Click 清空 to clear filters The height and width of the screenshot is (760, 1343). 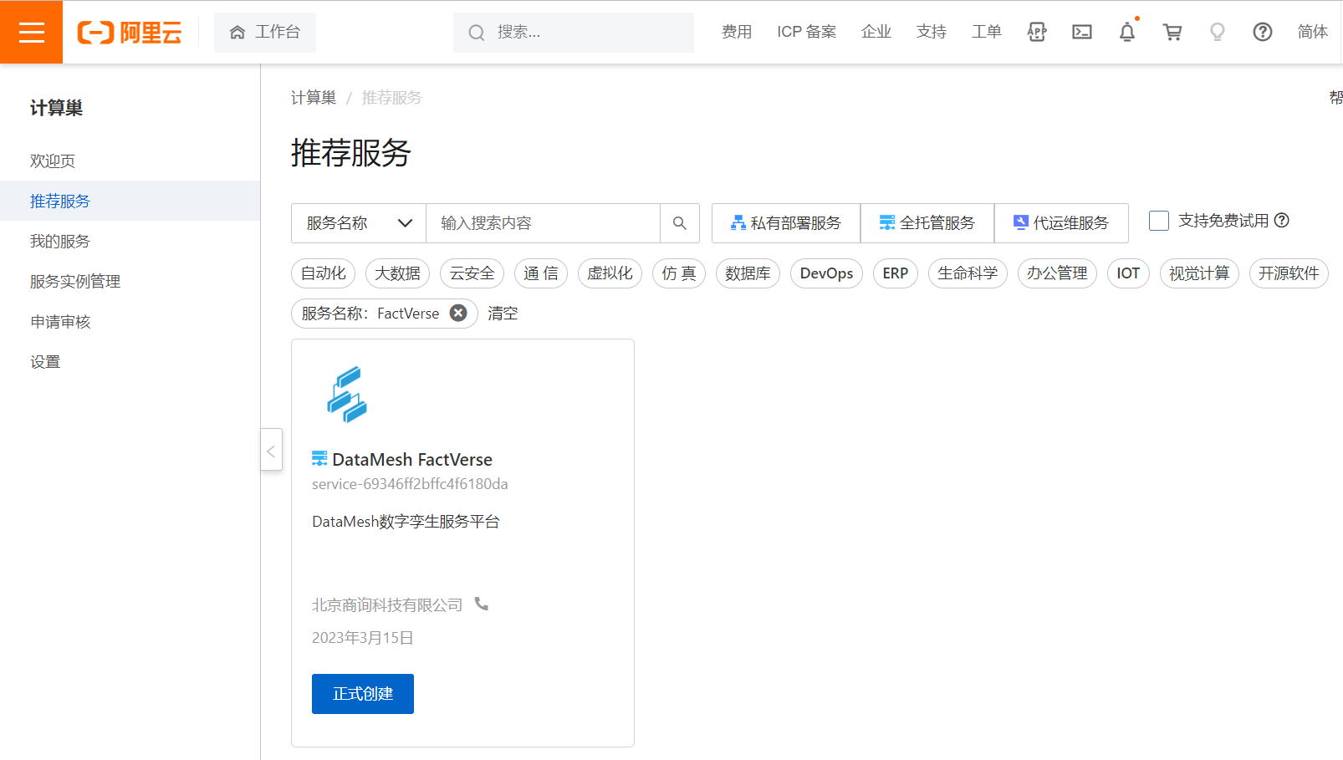coord(503,313)
